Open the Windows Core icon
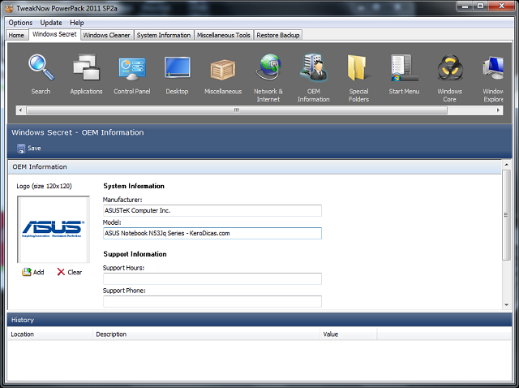Viewport: 519px width, 388px height. (x=449, y=68)
